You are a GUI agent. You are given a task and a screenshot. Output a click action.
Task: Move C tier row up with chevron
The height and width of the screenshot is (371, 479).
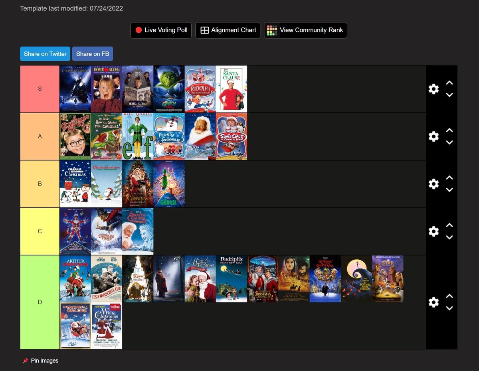[x=449, y=225]
